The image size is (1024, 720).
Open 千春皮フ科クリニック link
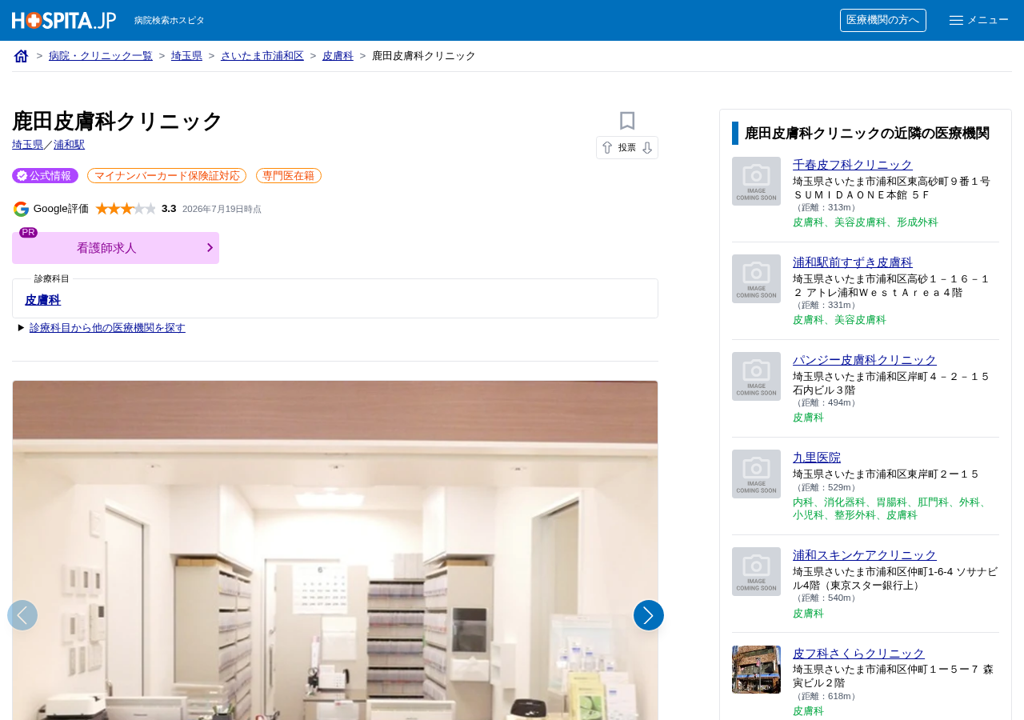coord(853,165)
